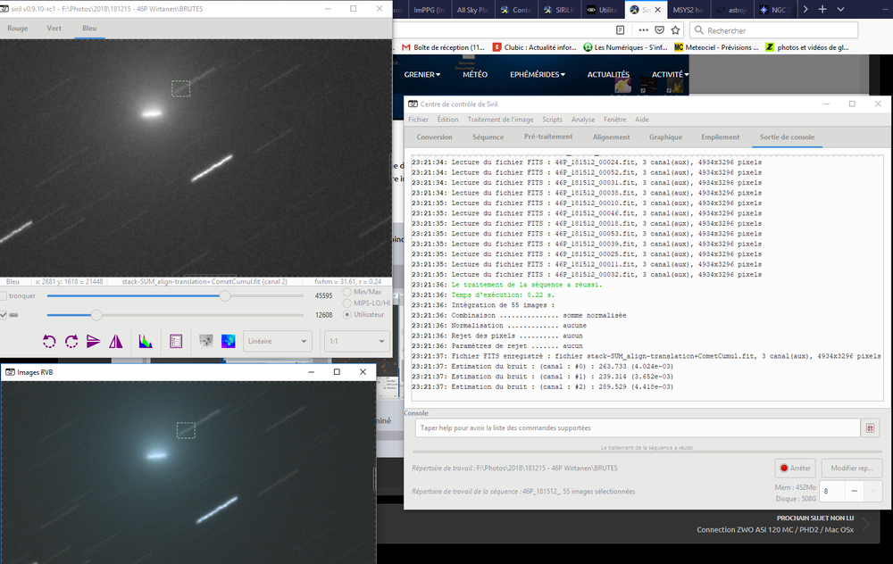Image resolution: width=893 pixels, height=564 pixels.
Task: Select the Min/Max radio button
Action: tap(346, 292)
